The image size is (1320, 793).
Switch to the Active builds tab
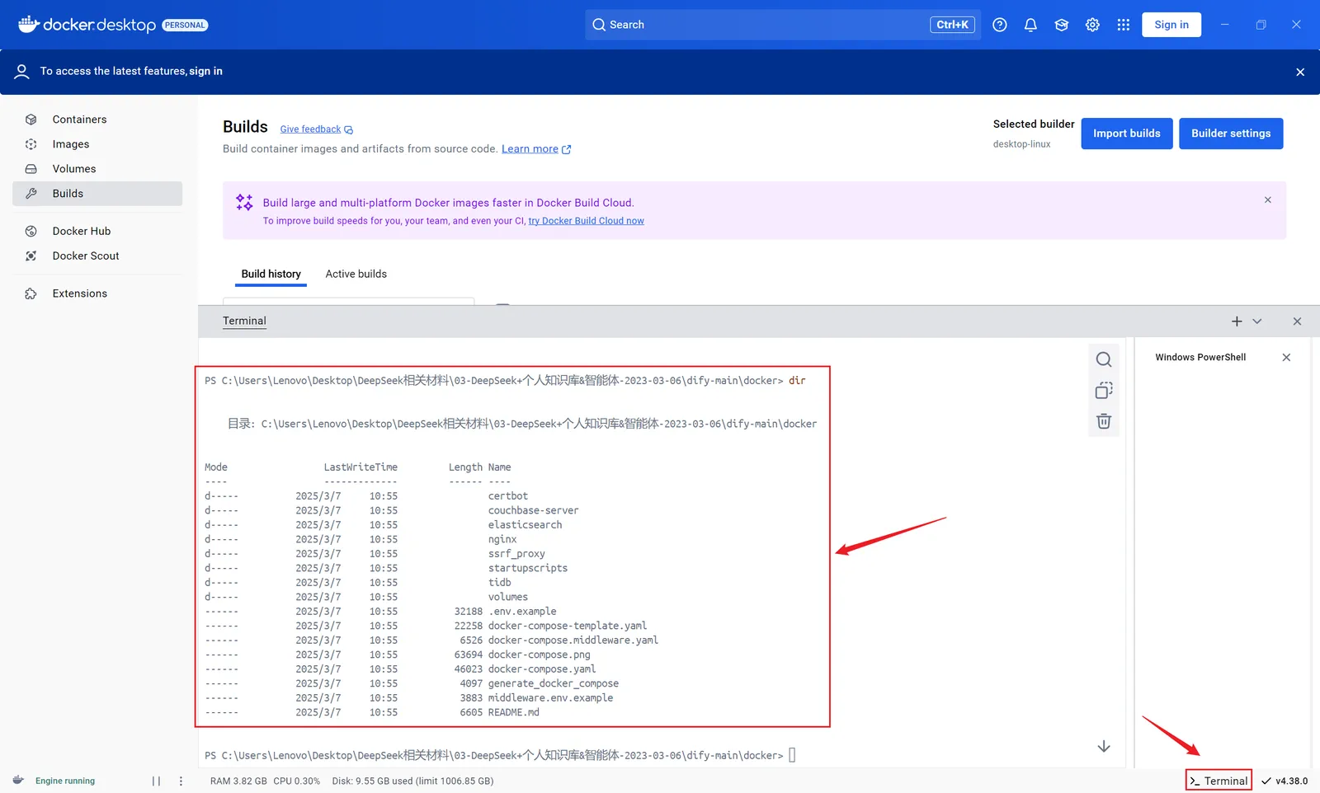coord(356,274)
